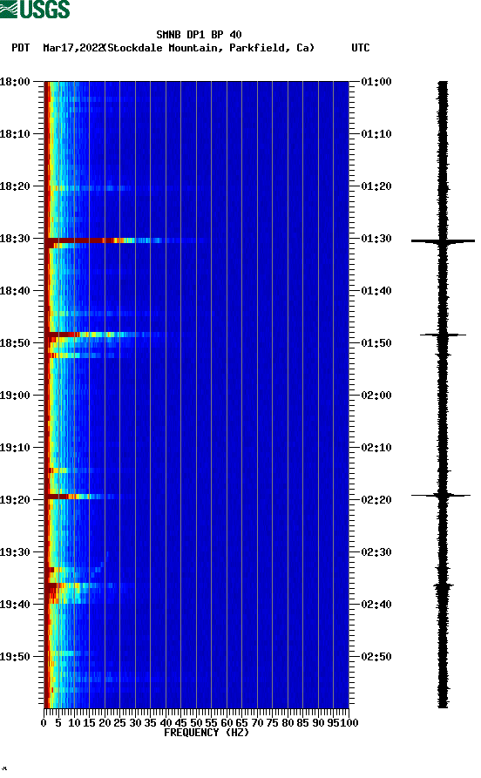Click the 18:40 PDT time label
481x778 pixels.
pos(15,290)
